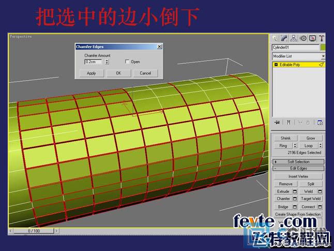Click Remove Modifier trash icon
The width and height of the screenshot is (334, 251).
tap(308, 123)
